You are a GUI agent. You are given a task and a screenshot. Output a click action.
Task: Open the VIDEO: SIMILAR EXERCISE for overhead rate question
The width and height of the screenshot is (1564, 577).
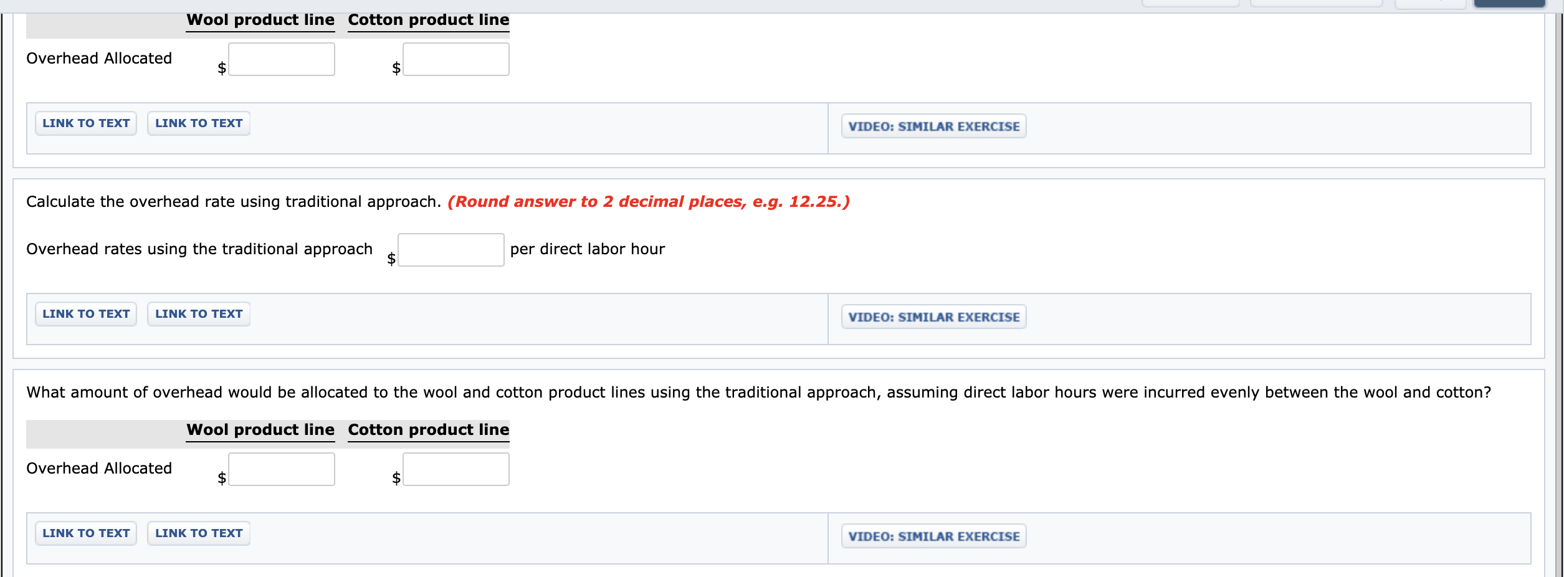click(933, 317)
